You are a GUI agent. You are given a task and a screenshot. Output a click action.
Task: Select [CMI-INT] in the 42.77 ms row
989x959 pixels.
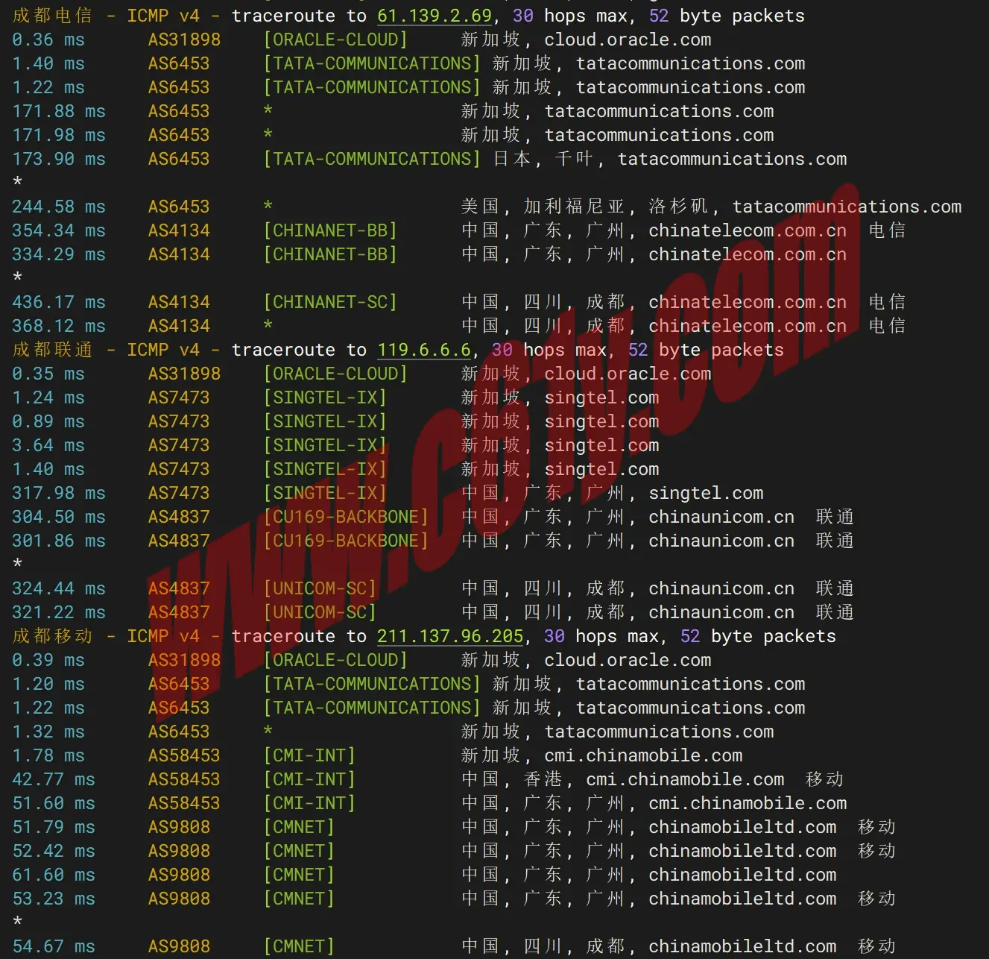tap(309, 779)
